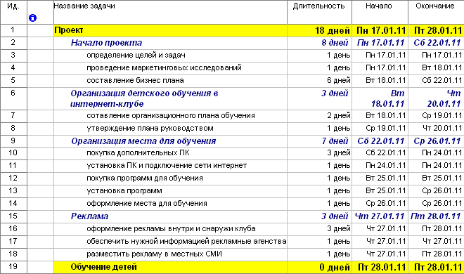Select the 'Название задачи' column header

pyautogui.click(x=84, y=6)
